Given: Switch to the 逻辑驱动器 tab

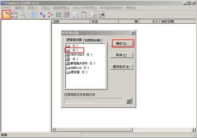Looking at the screenshot, I should [x=74, y=40].
